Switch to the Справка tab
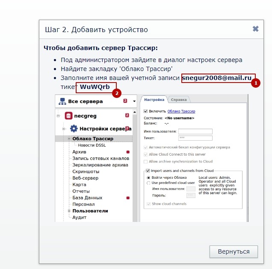272x269 pixels. pyautogui.click(x=179, y=100)
